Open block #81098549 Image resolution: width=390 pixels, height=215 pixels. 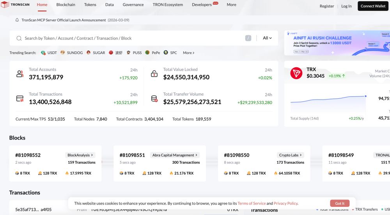tap(341, 155)
